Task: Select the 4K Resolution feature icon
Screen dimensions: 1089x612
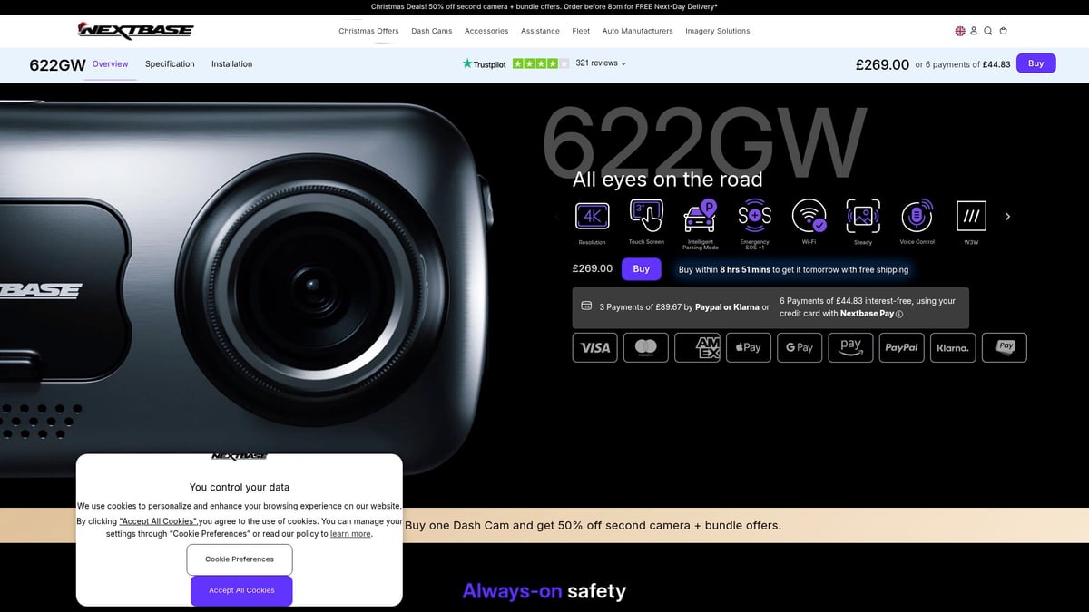Action: pyautogui.click(x=592, y=216)
